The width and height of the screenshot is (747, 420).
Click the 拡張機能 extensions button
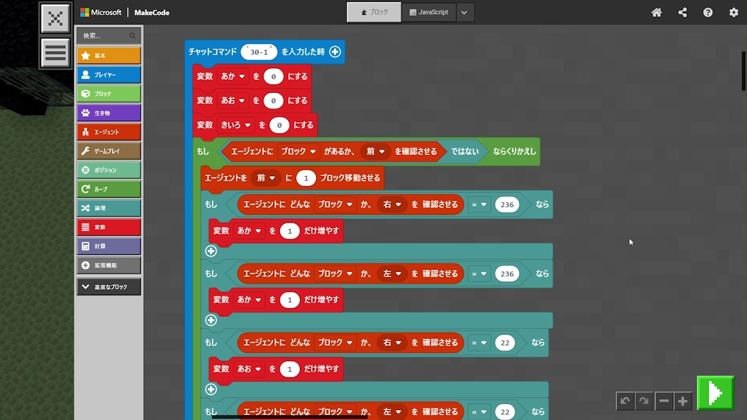[109, 265]
